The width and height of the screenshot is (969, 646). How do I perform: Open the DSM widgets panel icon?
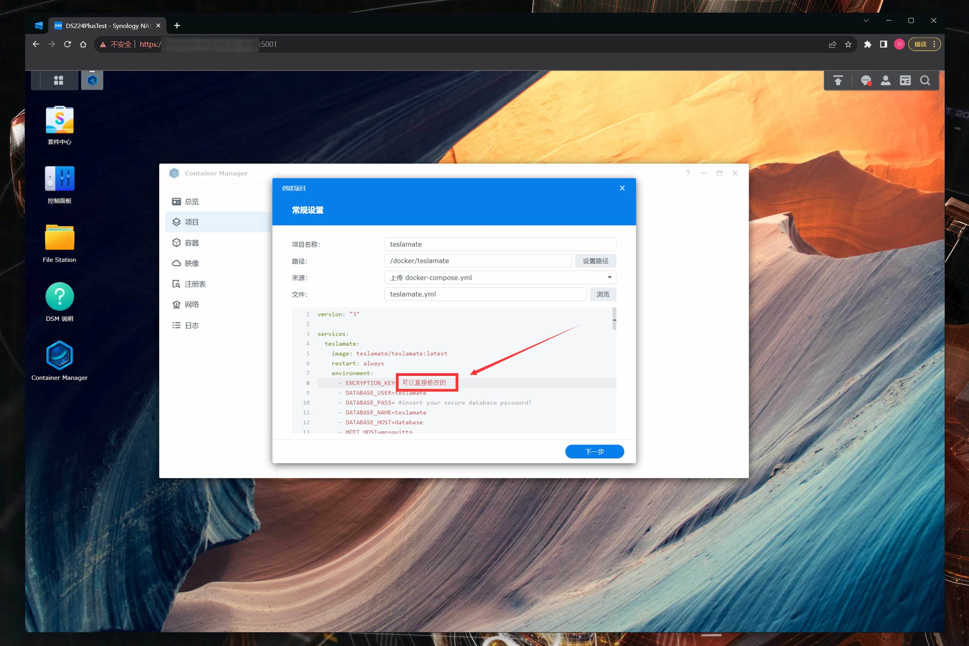(905, 81)
